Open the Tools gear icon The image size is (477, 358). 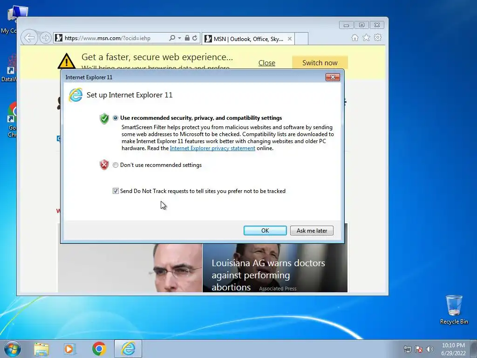[378, 37]
